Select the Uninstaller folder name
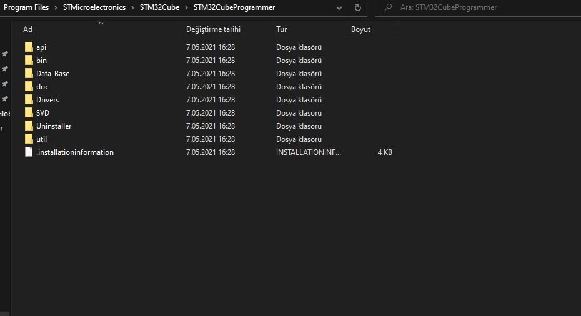 pyautogui.click(x=54, y=126)
